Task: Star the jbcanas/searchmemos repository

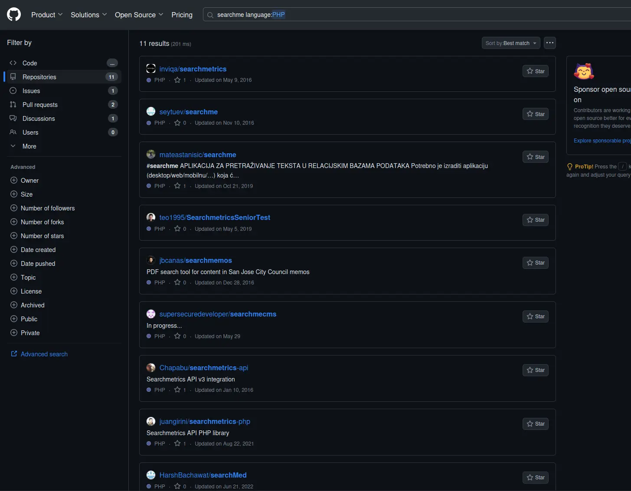Action: pos(536,262)
